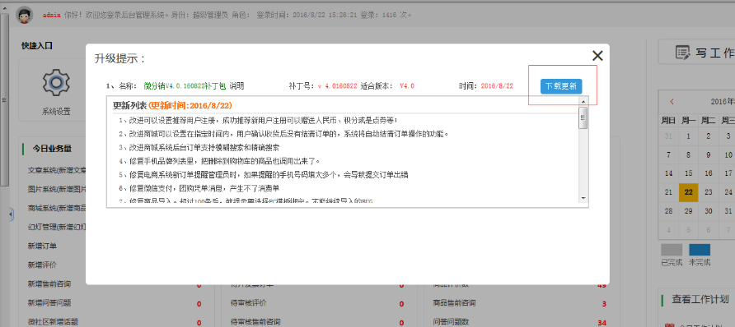This screenshot has height=327, width=735.
Task: Close the 升级提示 upgrade dialog
Action: click(x=597, y=56)
